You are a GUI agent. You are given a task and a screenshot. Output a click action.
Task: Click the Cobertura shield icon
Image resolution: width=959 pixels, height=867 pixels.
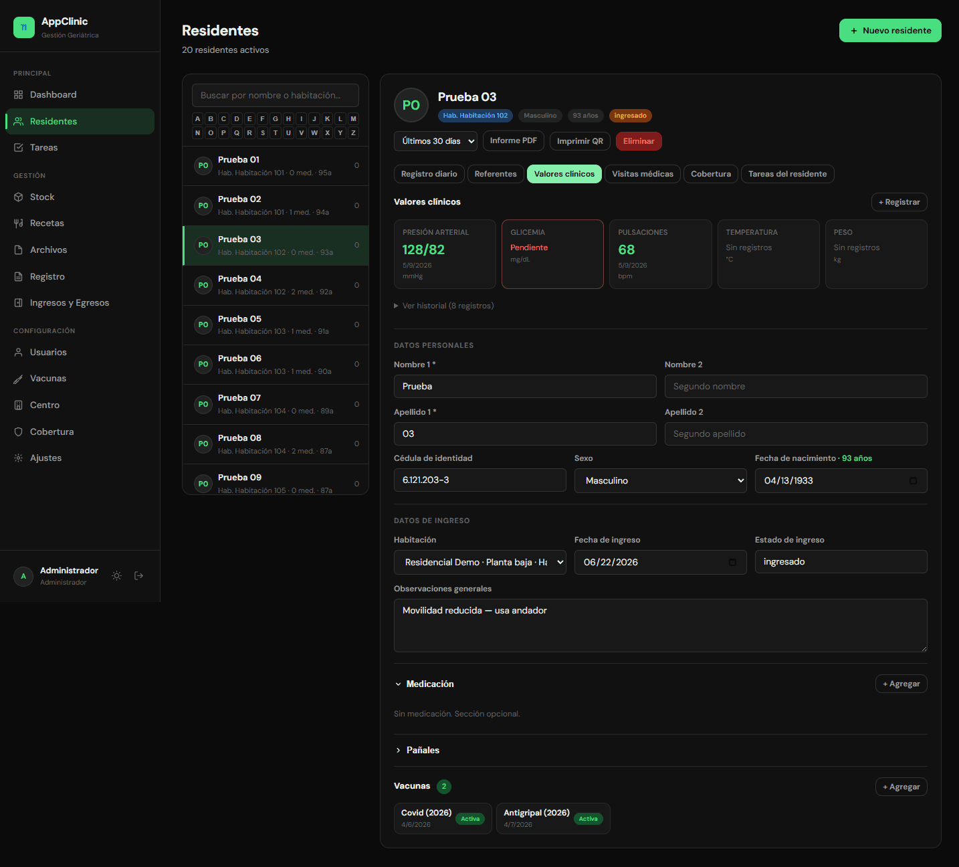(x=18, y=432)
